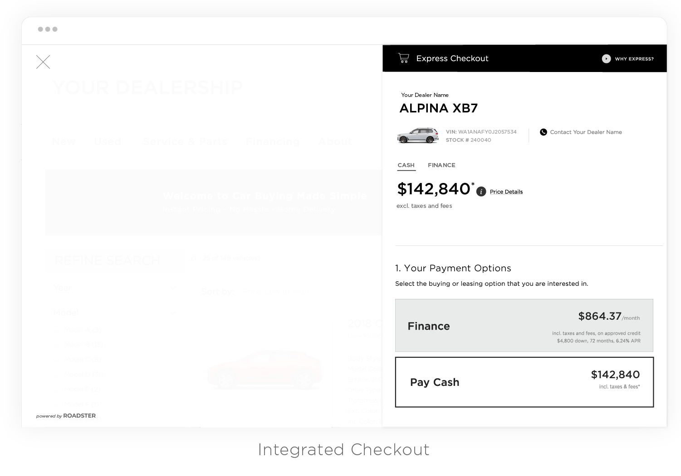The image size is (681, 476).
Task: Switch to the Finance tab
Action: click(x=441, y=165)
